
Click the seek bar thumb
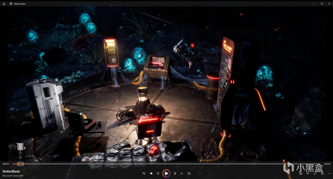[23, 164]
